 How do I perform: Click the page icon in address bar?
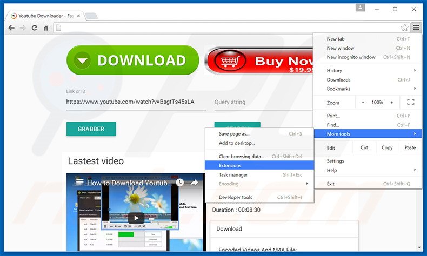click(58, 28)
